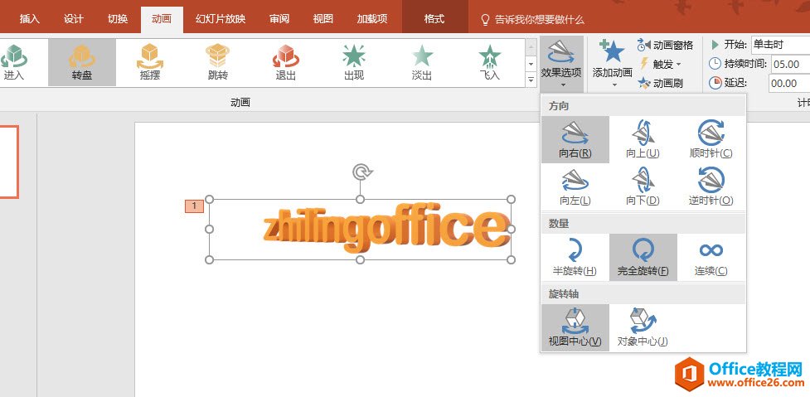810x397 pixels.
Task: Choose direction 向上(U)
Action: [x=643, y=139]
